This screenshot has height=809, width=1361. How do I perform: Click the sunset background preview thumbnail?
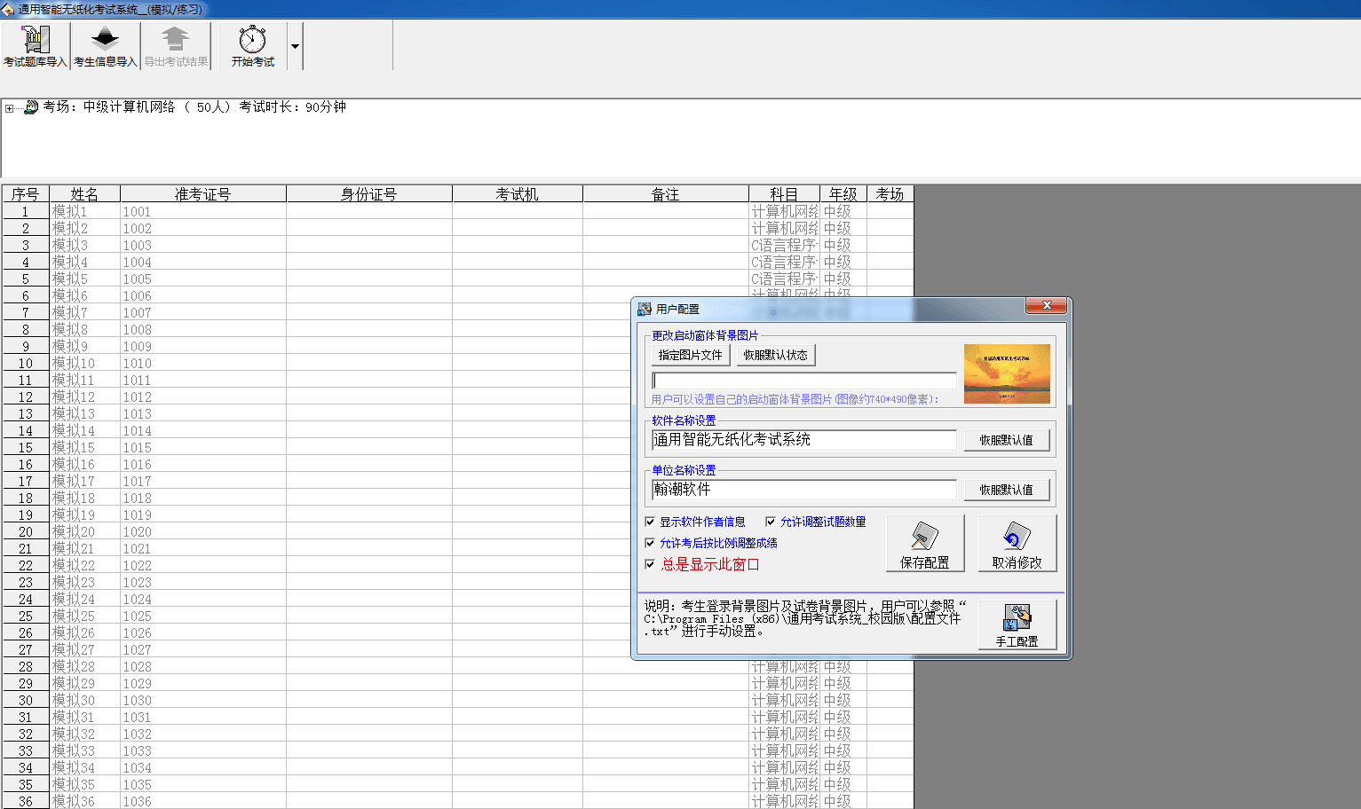pyautogui.click(x=1007, y=373)
